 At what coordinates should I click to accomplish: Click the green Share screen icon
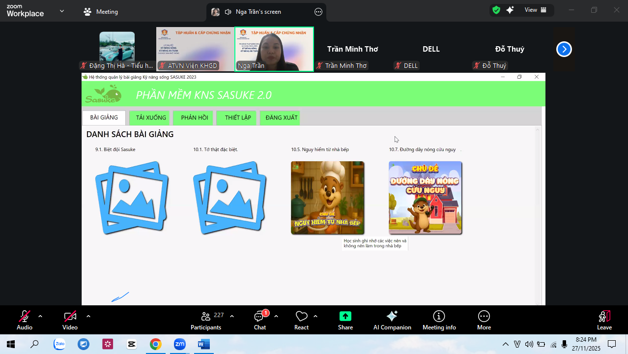[x=345, y=316]
